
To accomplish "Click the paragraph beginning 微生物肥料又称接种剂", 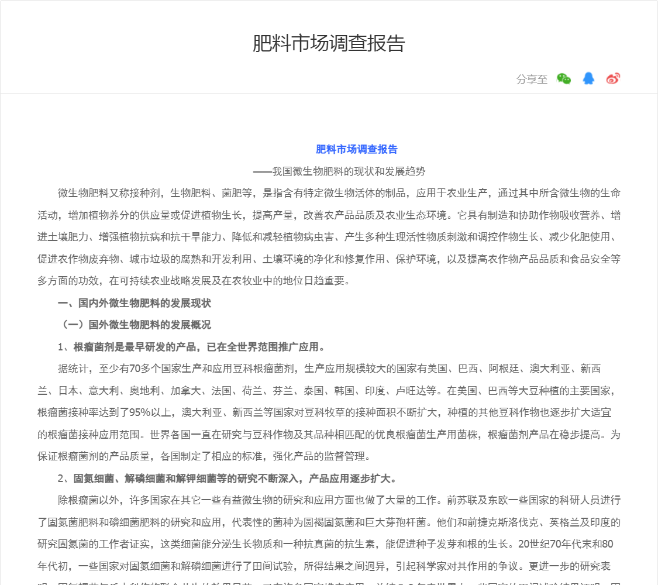I will coord(329,237).
